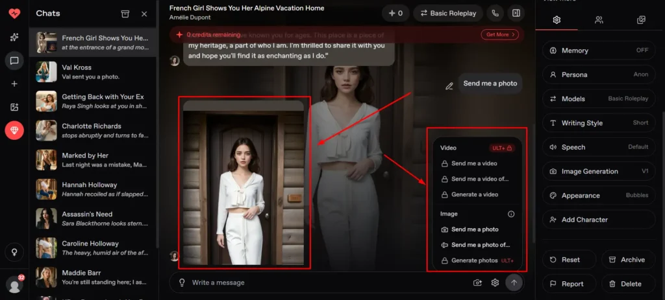
Task: Click the Archive button
Action: tap(629, 260)
